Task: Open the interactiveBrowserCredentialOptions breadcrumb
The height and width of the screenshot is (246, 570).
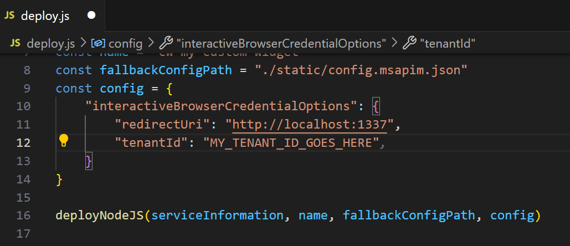Action: (281, 44)
